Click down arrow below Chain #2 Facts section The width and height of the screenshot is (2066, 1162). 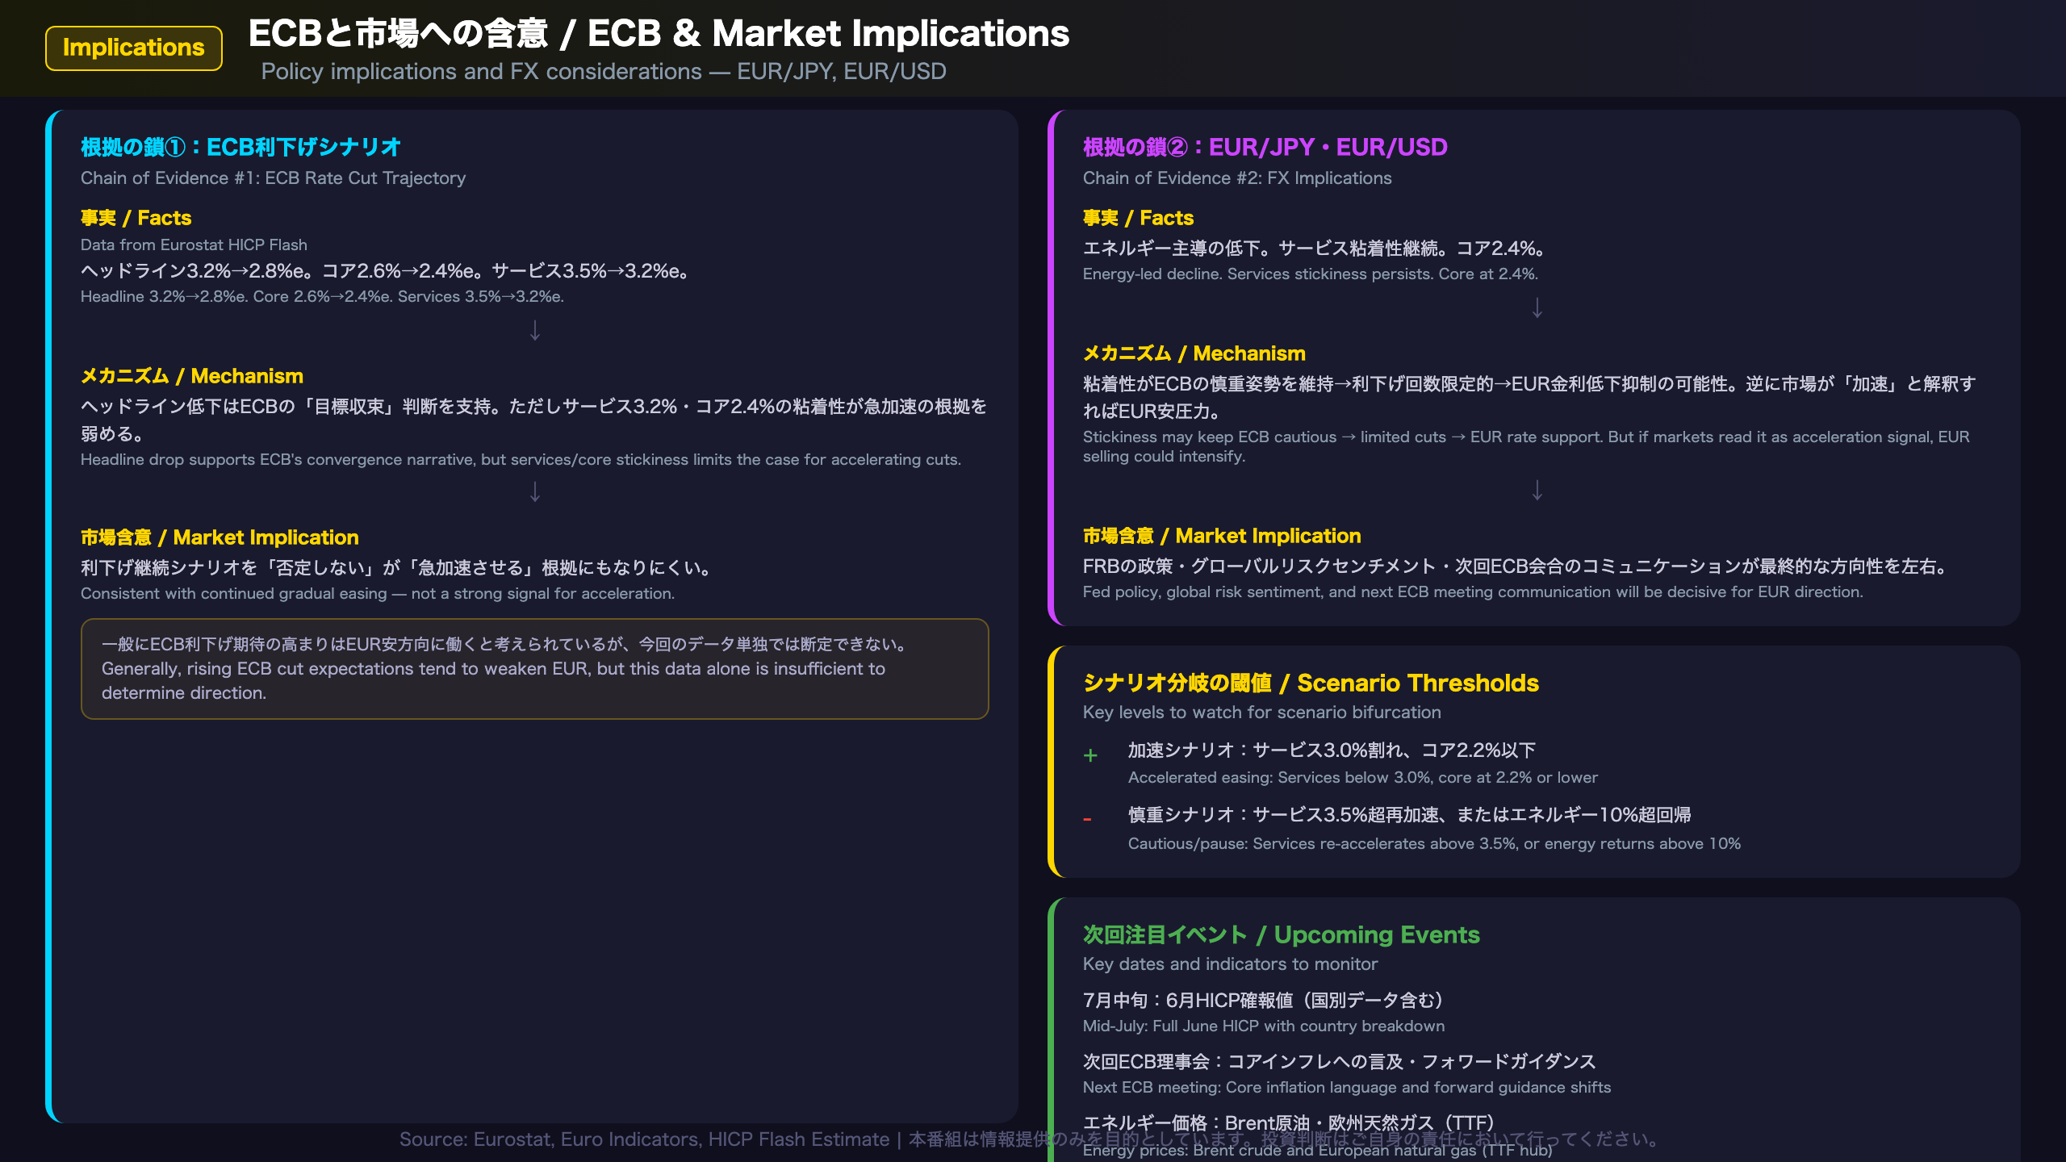pos(1537,307)
